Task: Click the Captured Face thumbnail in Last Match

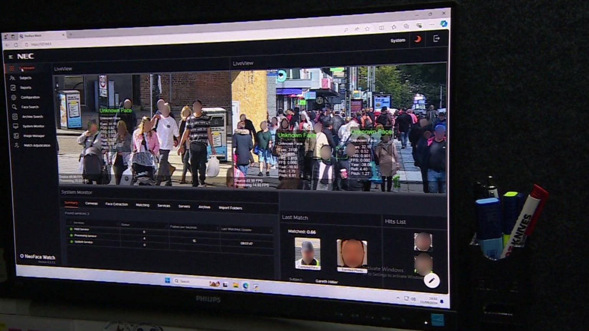Action: pos(308,254)
